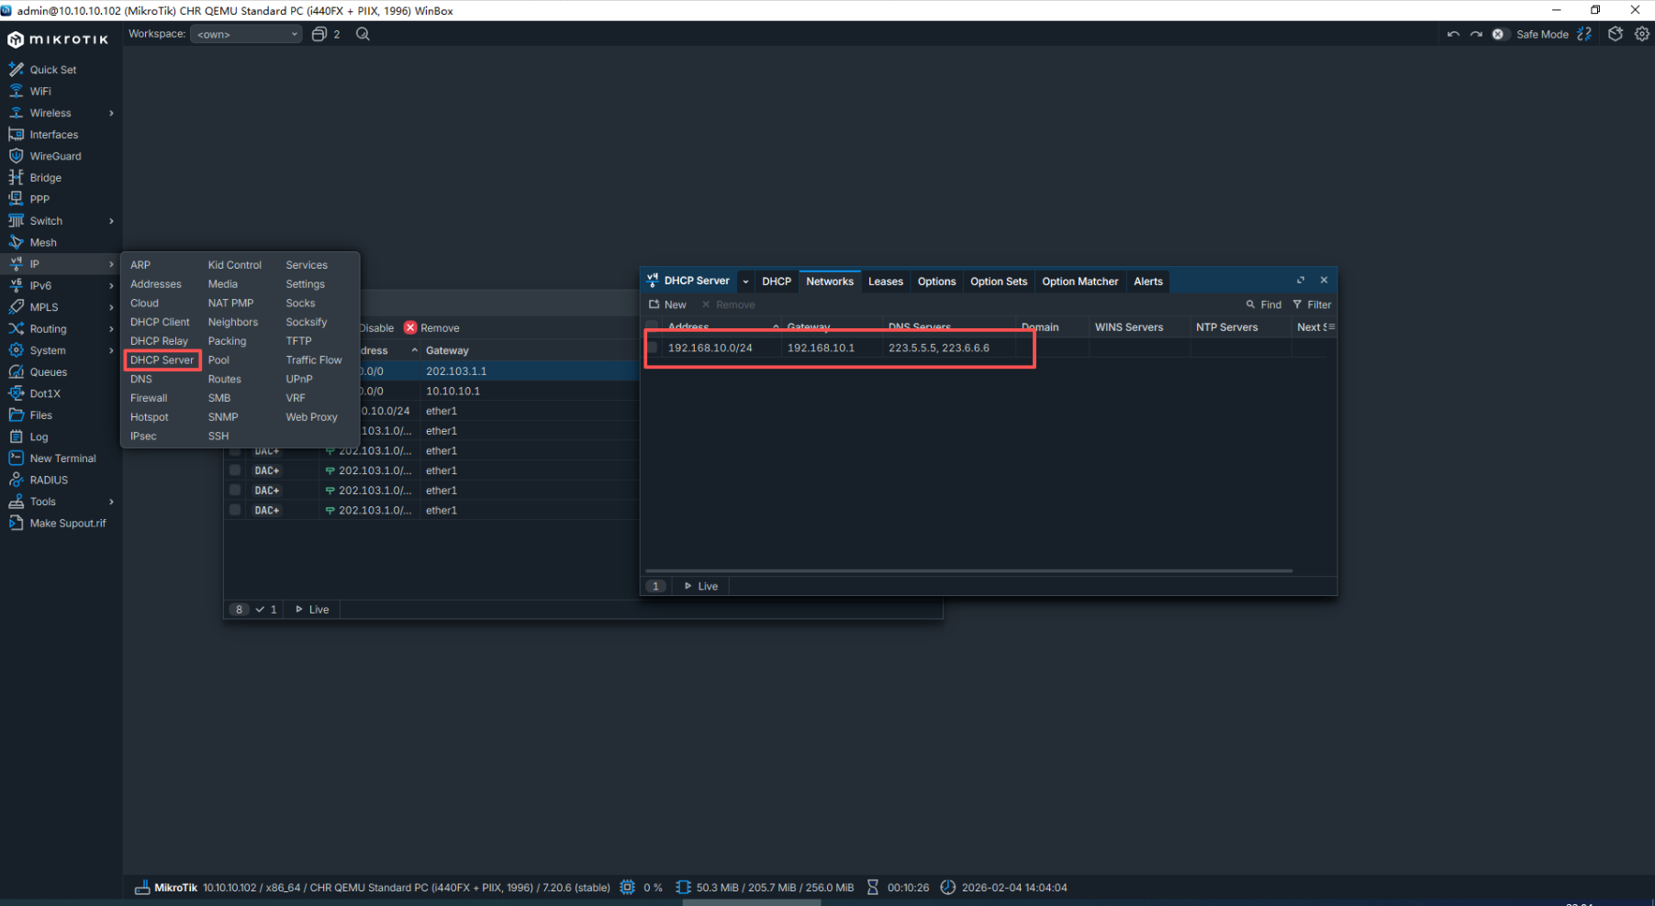
Task: Open New Terminal from sidebar
Action: 62,459
